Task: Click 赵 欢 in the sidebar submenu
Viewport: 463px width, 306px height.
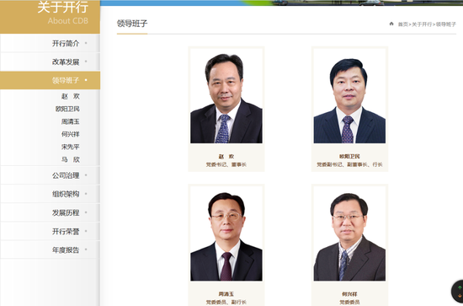Action: click(x=71, y=96)
